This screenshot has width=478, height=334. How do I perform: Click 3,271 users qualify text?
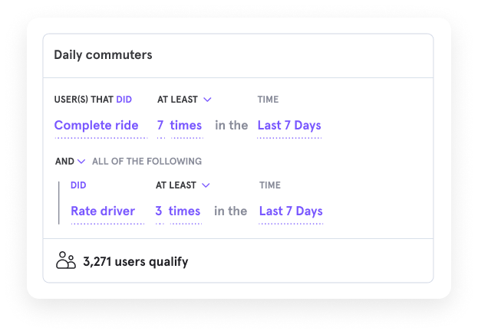(136, 261)
